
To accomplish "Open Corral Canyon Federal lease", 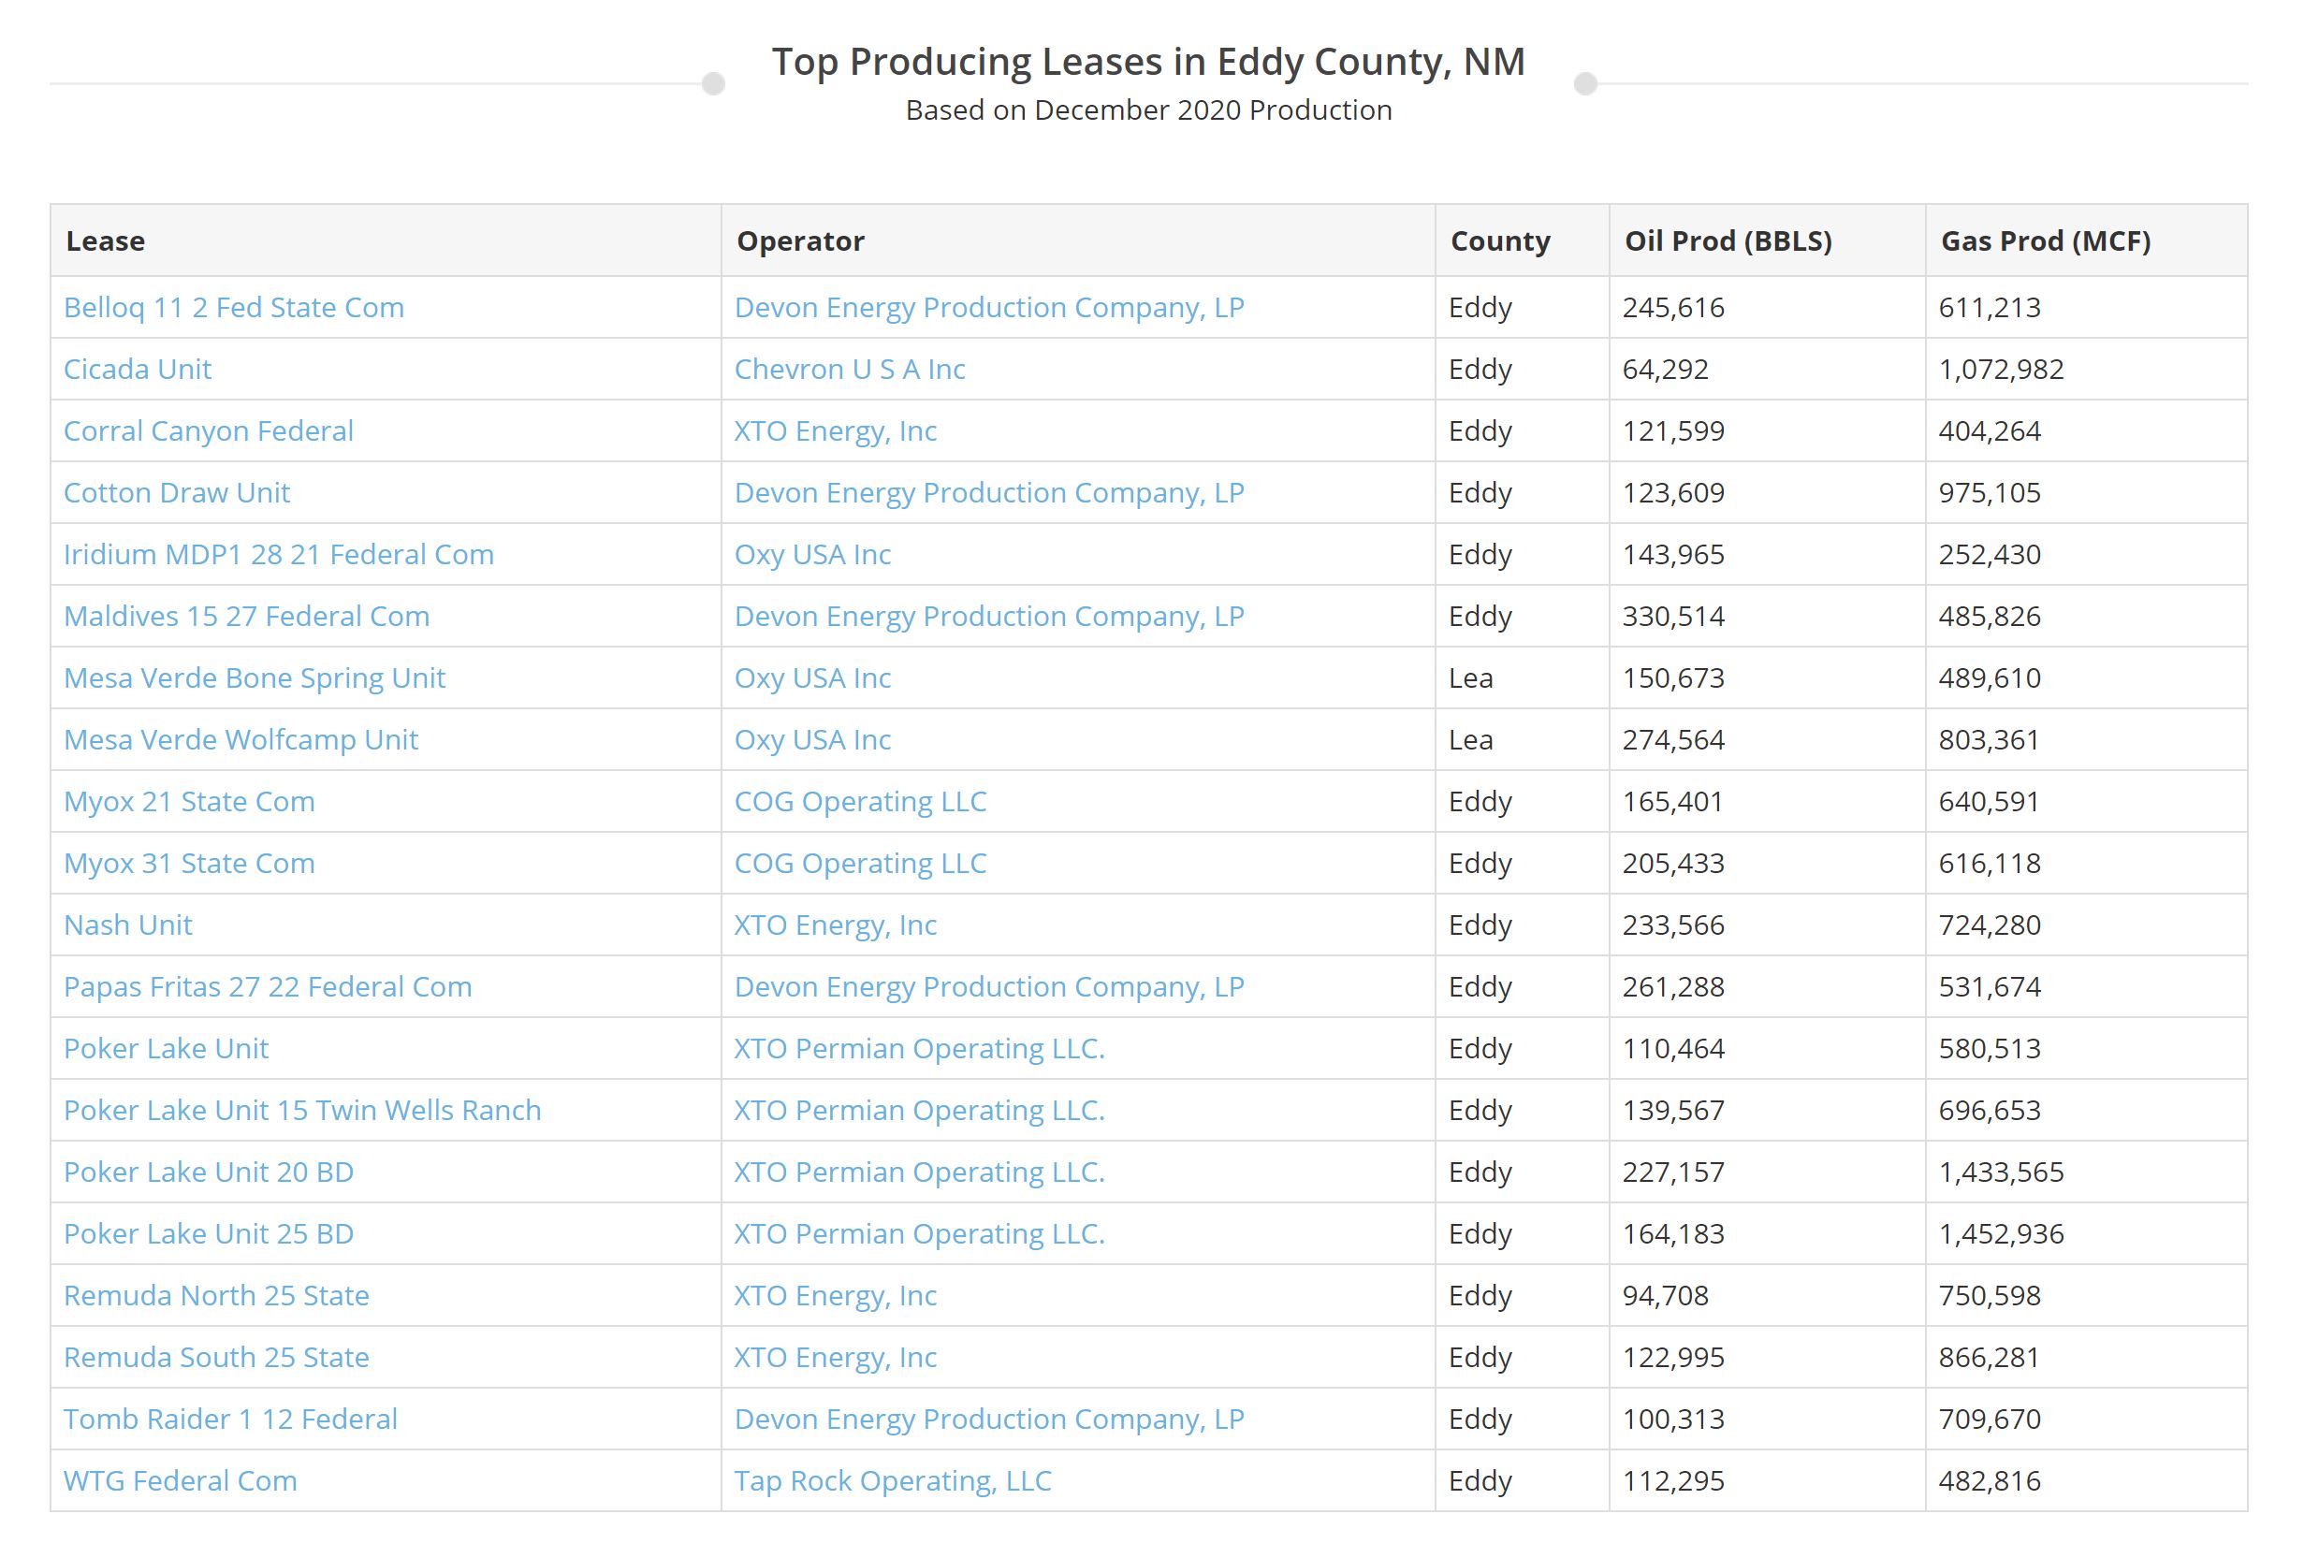I will (x=208, y=431).
